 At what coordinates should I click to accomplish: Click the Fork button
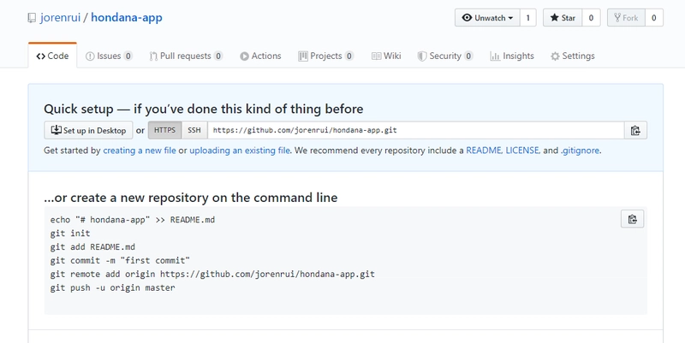click(x=626, y=18)
